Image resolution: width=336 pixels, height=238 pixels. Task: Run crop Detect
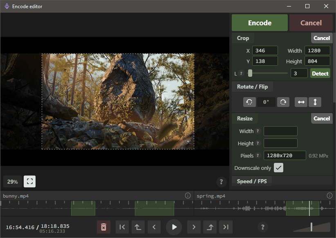[320, 73]
